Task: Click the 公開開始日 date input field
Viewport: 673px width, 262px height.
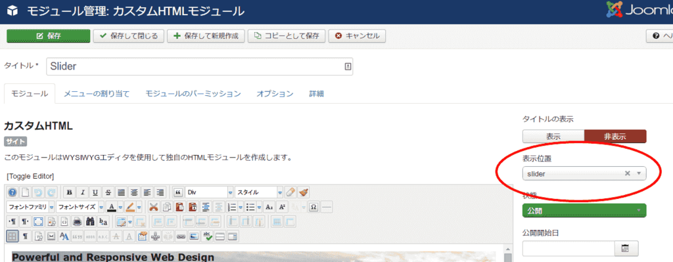Action: point(569,248)
